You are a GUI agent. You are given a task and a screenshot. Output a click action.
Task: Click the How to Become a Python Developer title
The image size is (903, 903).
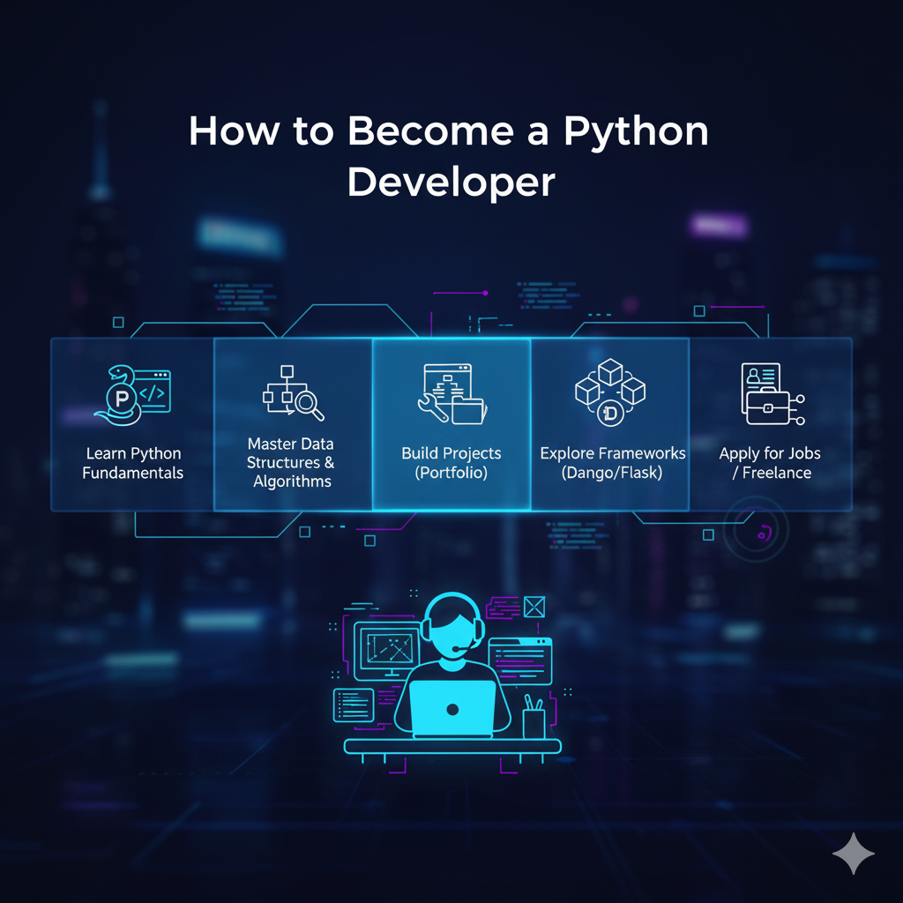(x=451, y=156)
